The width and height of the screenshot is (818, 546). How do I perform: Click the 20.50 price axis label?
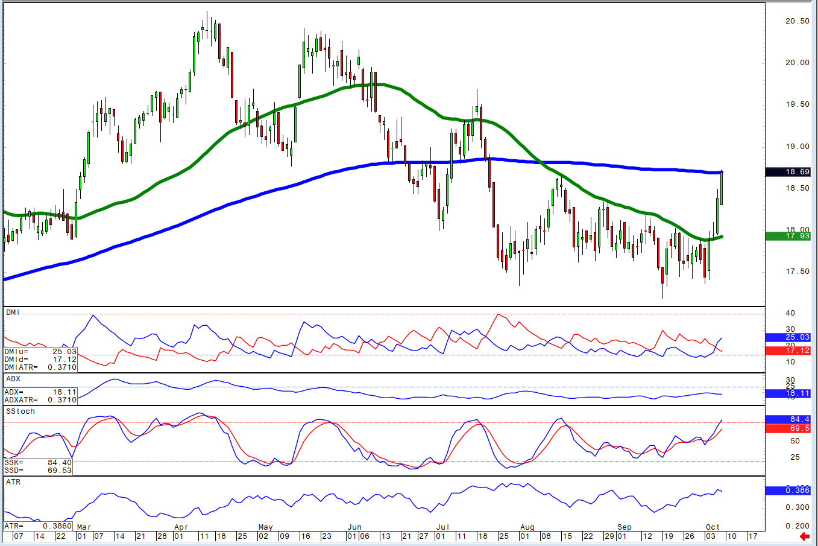coord(798,21)
